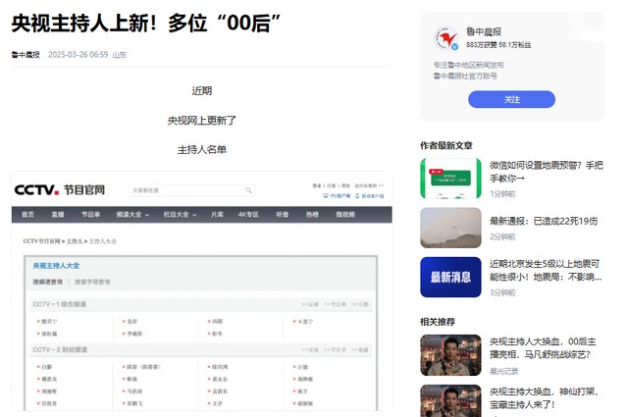Click the 关注 follow button
This screenshot has width=628, height=417.
[511, 99]
